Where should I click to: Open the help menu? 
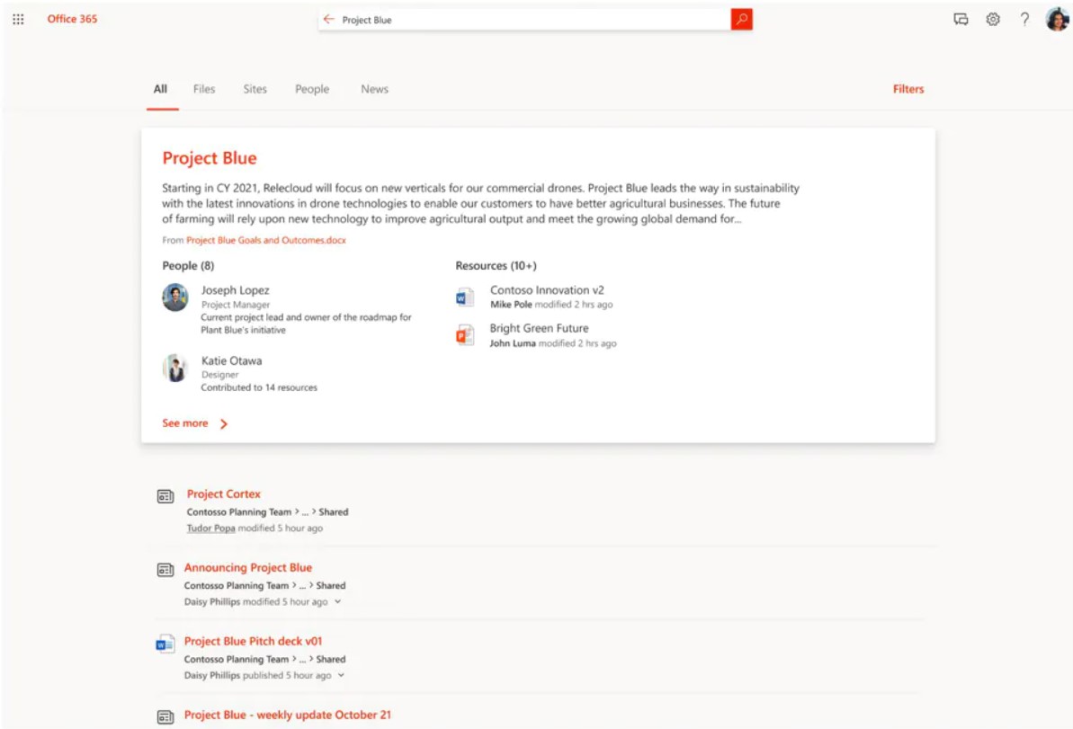(x=1024, y=18)
